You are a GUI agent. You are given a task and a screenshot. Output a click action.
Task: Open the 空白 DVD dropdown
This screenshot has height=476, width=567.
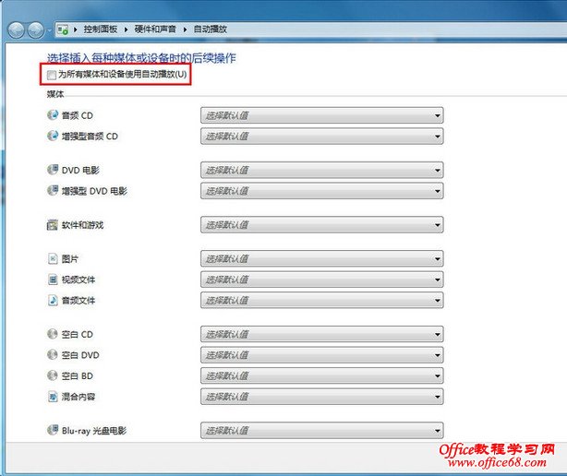322,355
